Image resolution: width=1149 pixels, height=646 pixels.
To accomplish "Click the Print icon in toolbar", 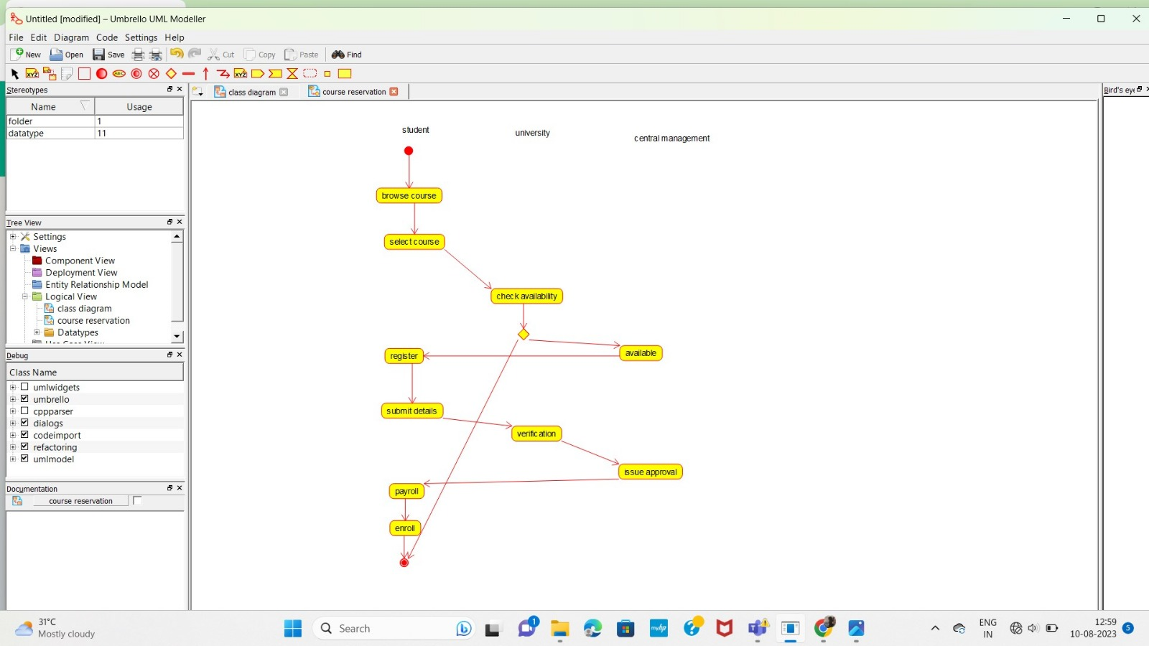I will (138, 55).
